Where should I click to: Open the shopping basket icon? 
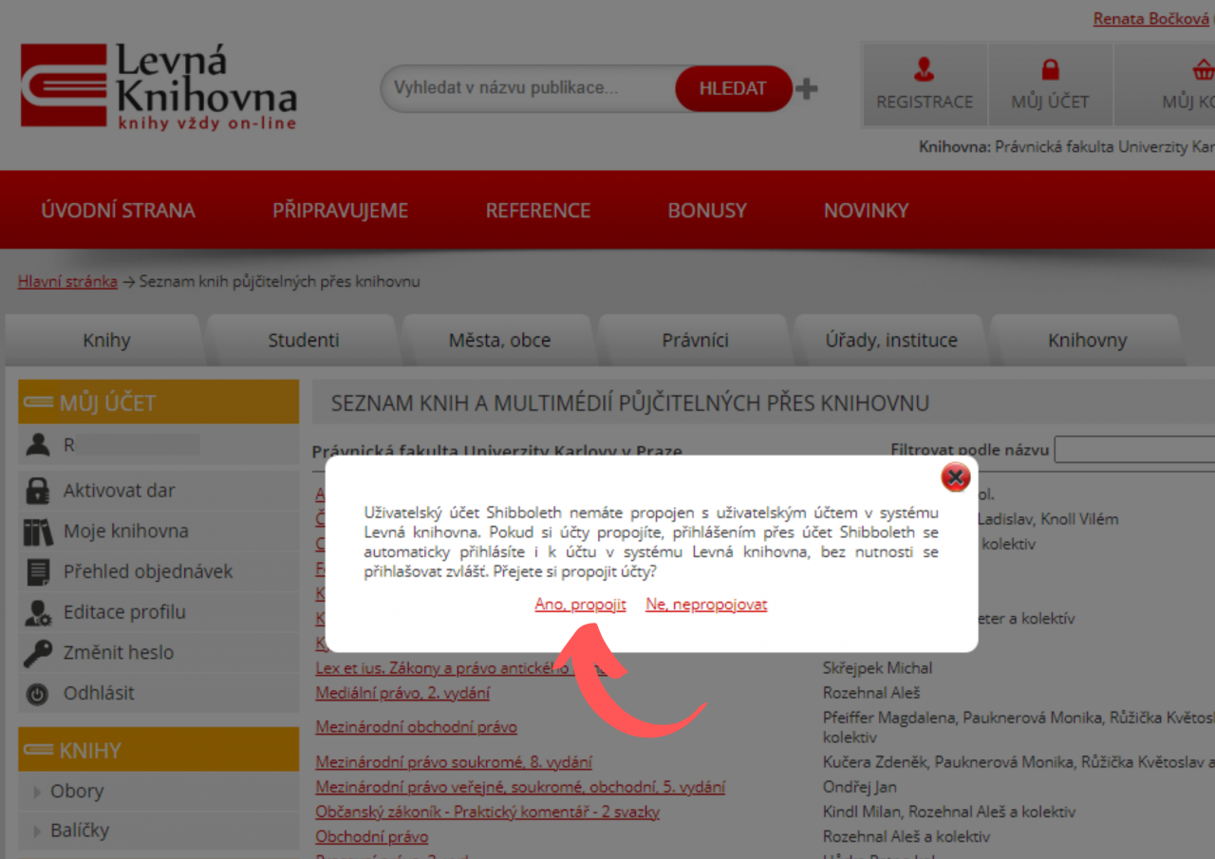(1203, 69)
